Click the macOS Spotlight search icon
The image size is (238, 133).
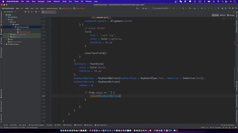click(x=222, y=1)
